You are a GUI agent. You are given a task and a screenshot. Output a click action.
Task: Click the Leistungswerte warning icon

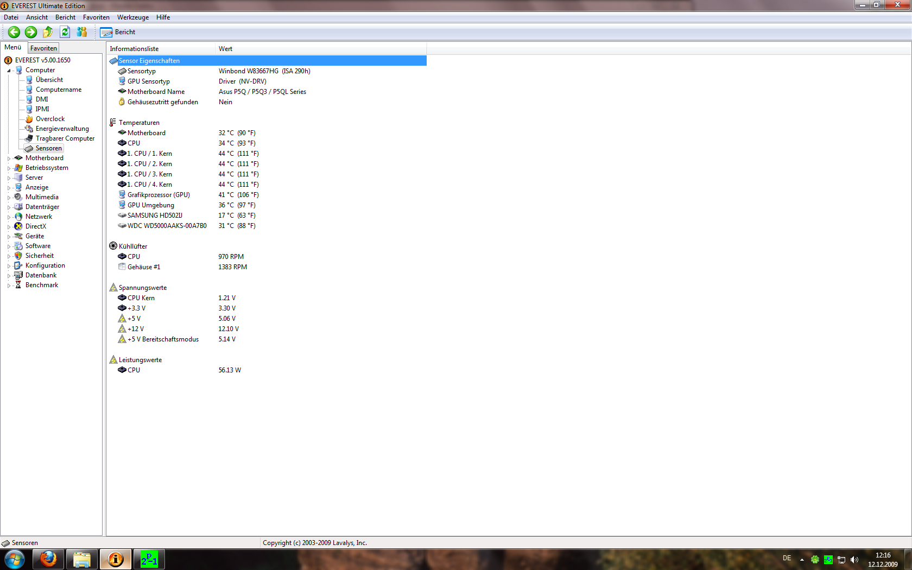click(x=113, y=359)
